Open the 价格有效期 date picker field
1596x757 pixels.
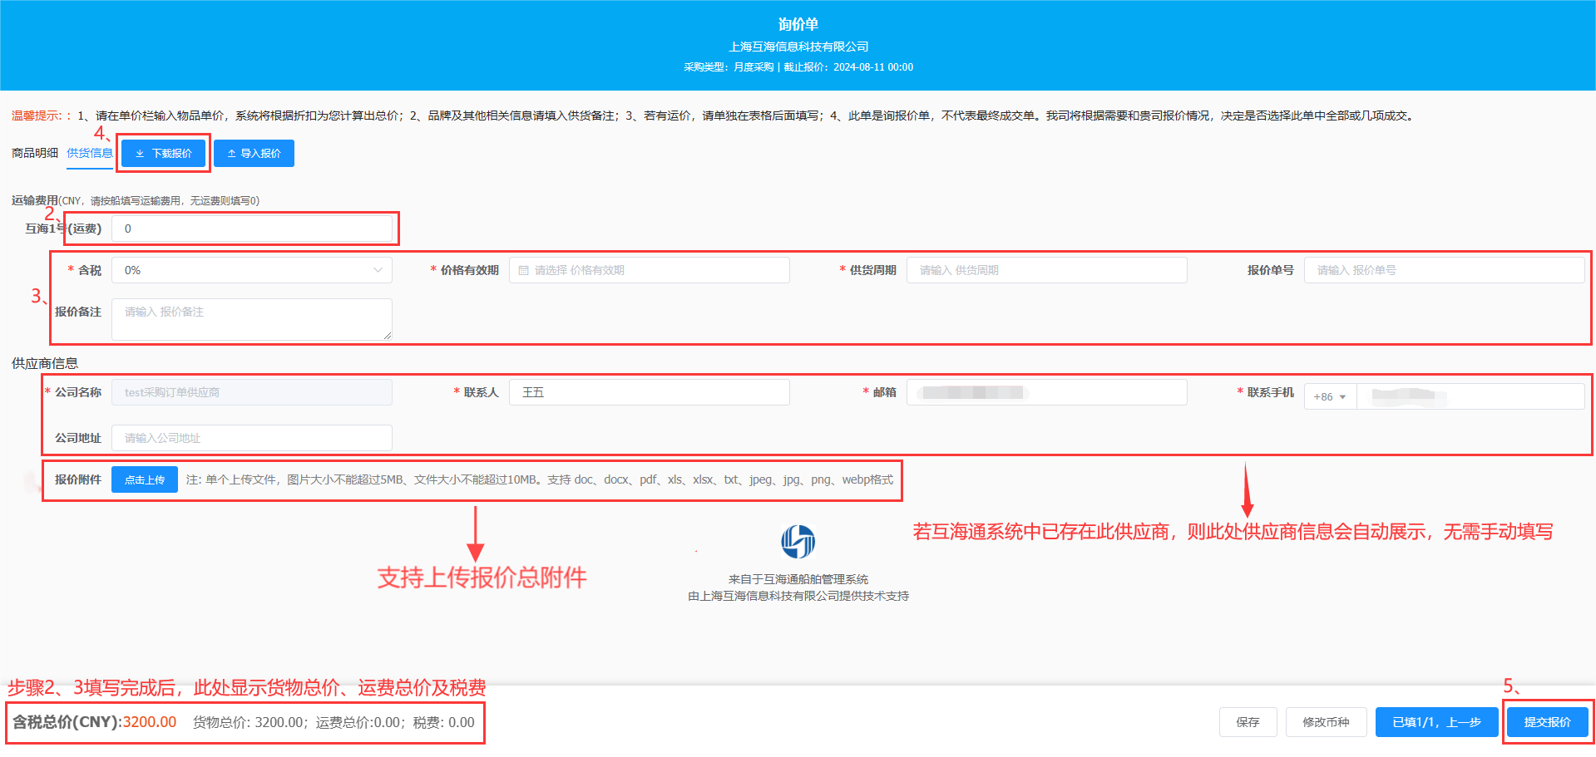pos(649,270)
